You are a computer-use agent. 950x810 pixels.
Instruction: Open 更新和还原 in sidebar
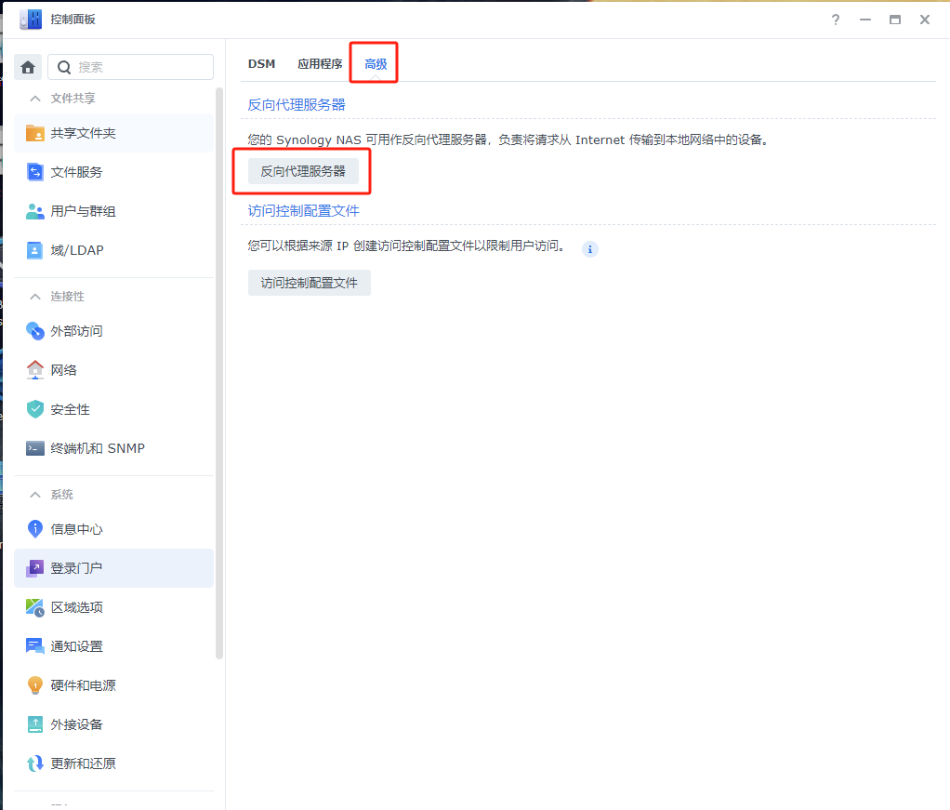coord(114,764)
